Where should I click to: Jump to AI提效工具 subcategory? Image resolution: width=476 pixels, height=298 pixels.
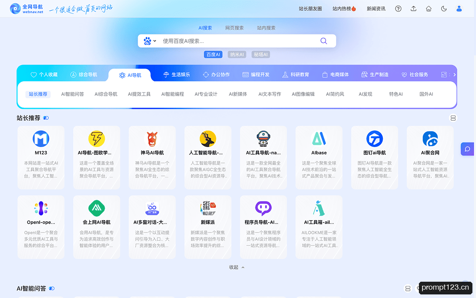139,94
